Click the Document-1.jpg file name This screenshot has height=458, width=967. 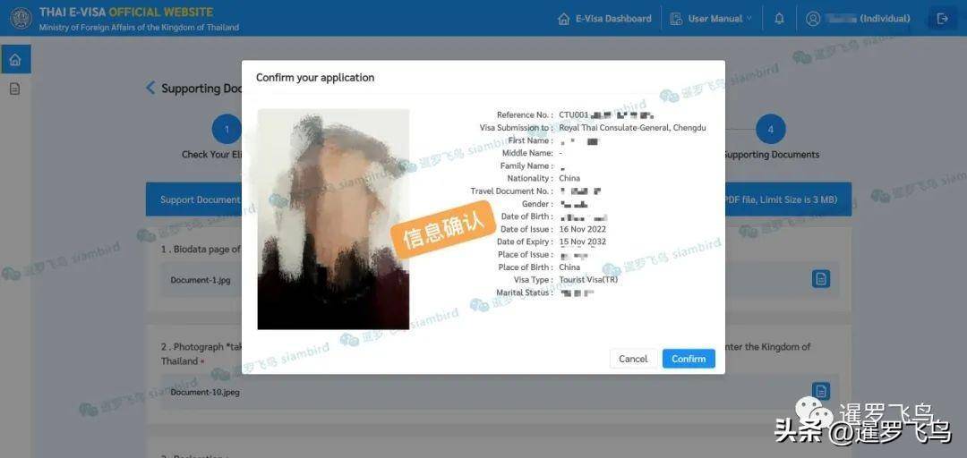(x=201, y=280)
